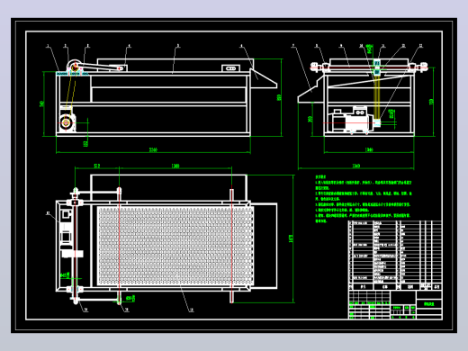468x351 pixels.
Task: Click the crank pulley wheel in the front view
Action: pos(75,67)
